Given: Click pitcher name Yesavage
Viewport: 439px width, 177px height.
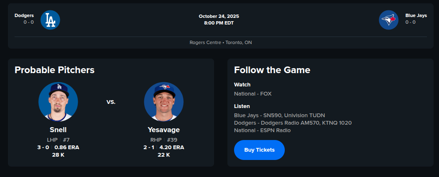Looking at the screenshot, I should click(164, 130).
